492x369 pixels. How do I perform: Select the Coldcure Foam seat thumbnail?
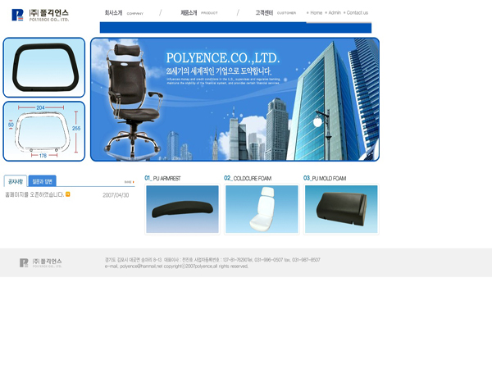pos(262,209)
